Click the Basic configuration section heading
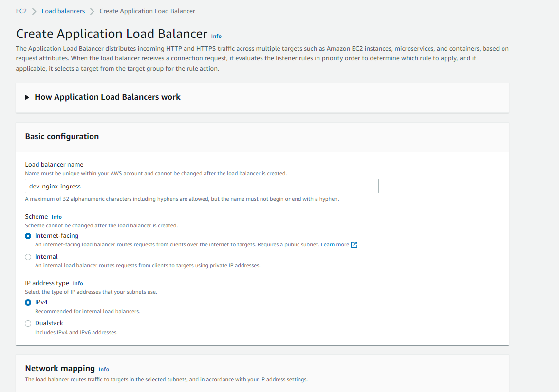 pyautogui.click(x=62, y=136)
